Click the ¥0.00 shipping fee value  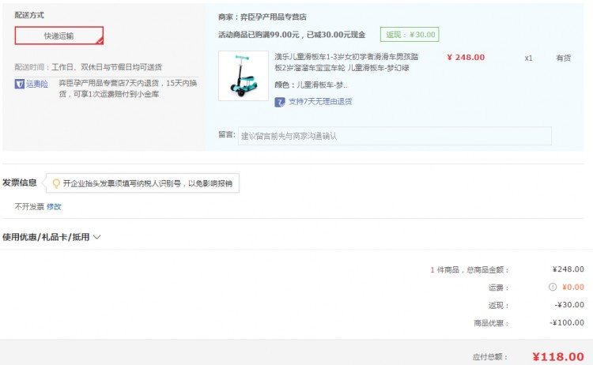573,287
